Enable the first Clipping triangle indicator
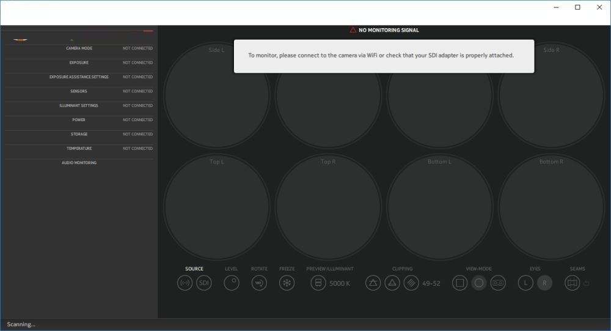This screenshot has height=331, width=611. [x=373, y=283]
